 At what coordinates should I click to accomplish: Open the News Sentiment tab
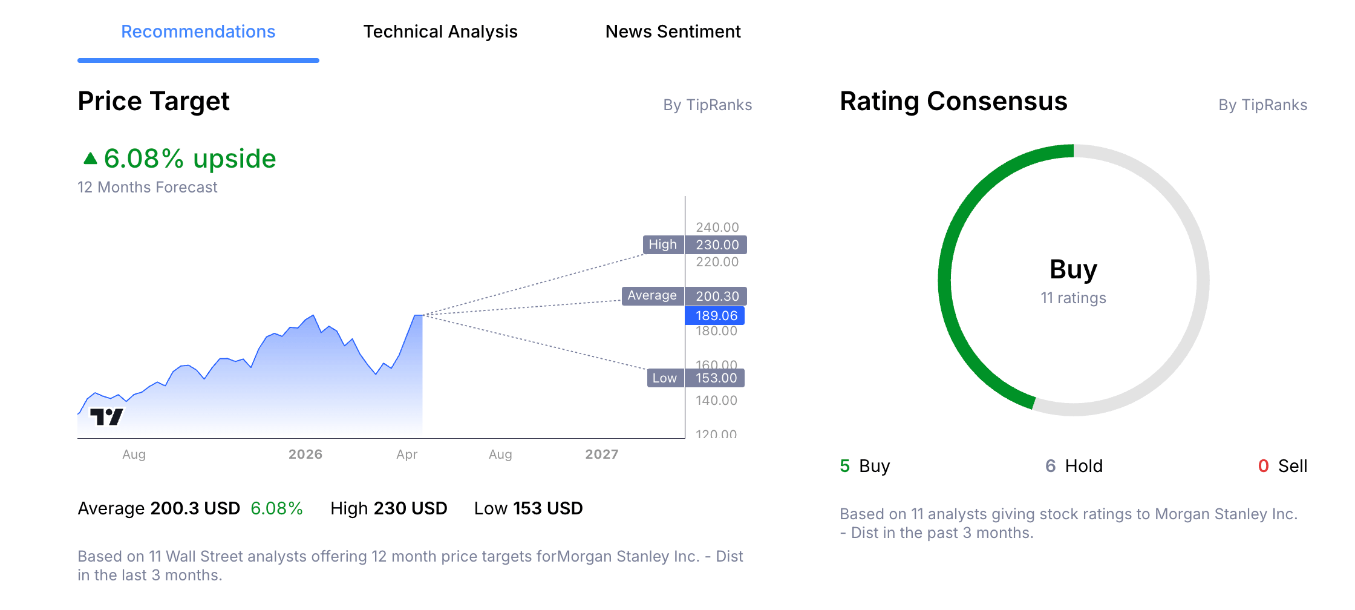[x=673, y=31]
